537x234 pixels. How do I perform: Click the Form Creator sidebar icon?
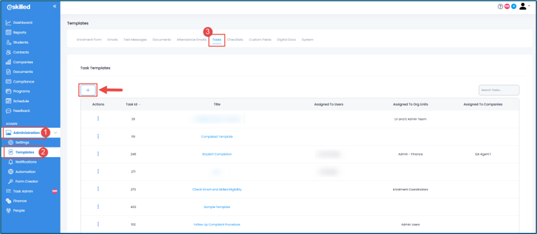coord(11,181)
